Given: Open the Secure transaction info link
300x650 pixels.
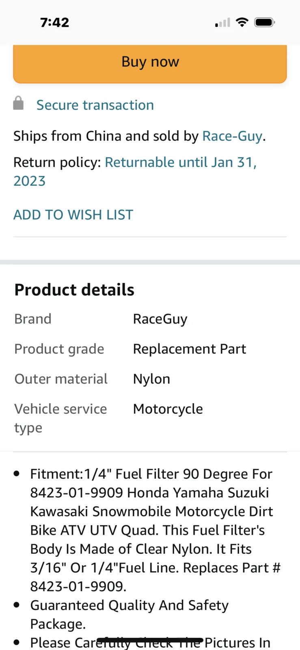Looking at the screenshot, I should [x=95, y=105].
